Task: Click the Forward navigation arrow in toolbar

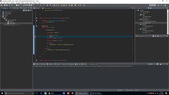Action: point(84,5)
